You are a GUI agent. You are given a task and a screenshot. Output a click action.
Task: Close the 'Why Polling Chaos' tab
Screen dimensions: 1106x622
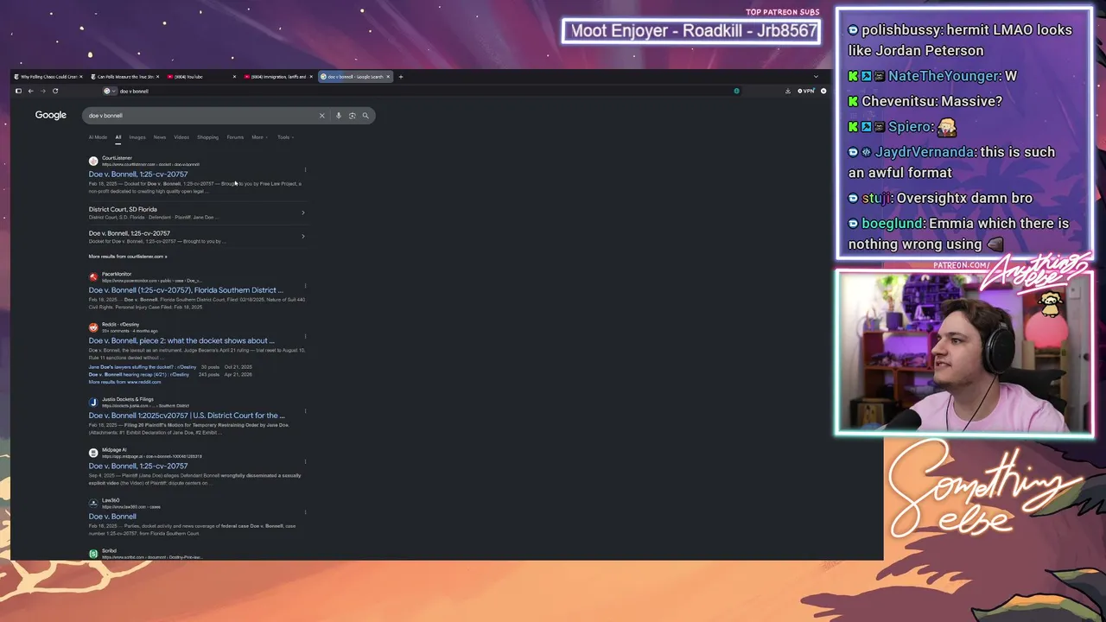click(80, 77)
